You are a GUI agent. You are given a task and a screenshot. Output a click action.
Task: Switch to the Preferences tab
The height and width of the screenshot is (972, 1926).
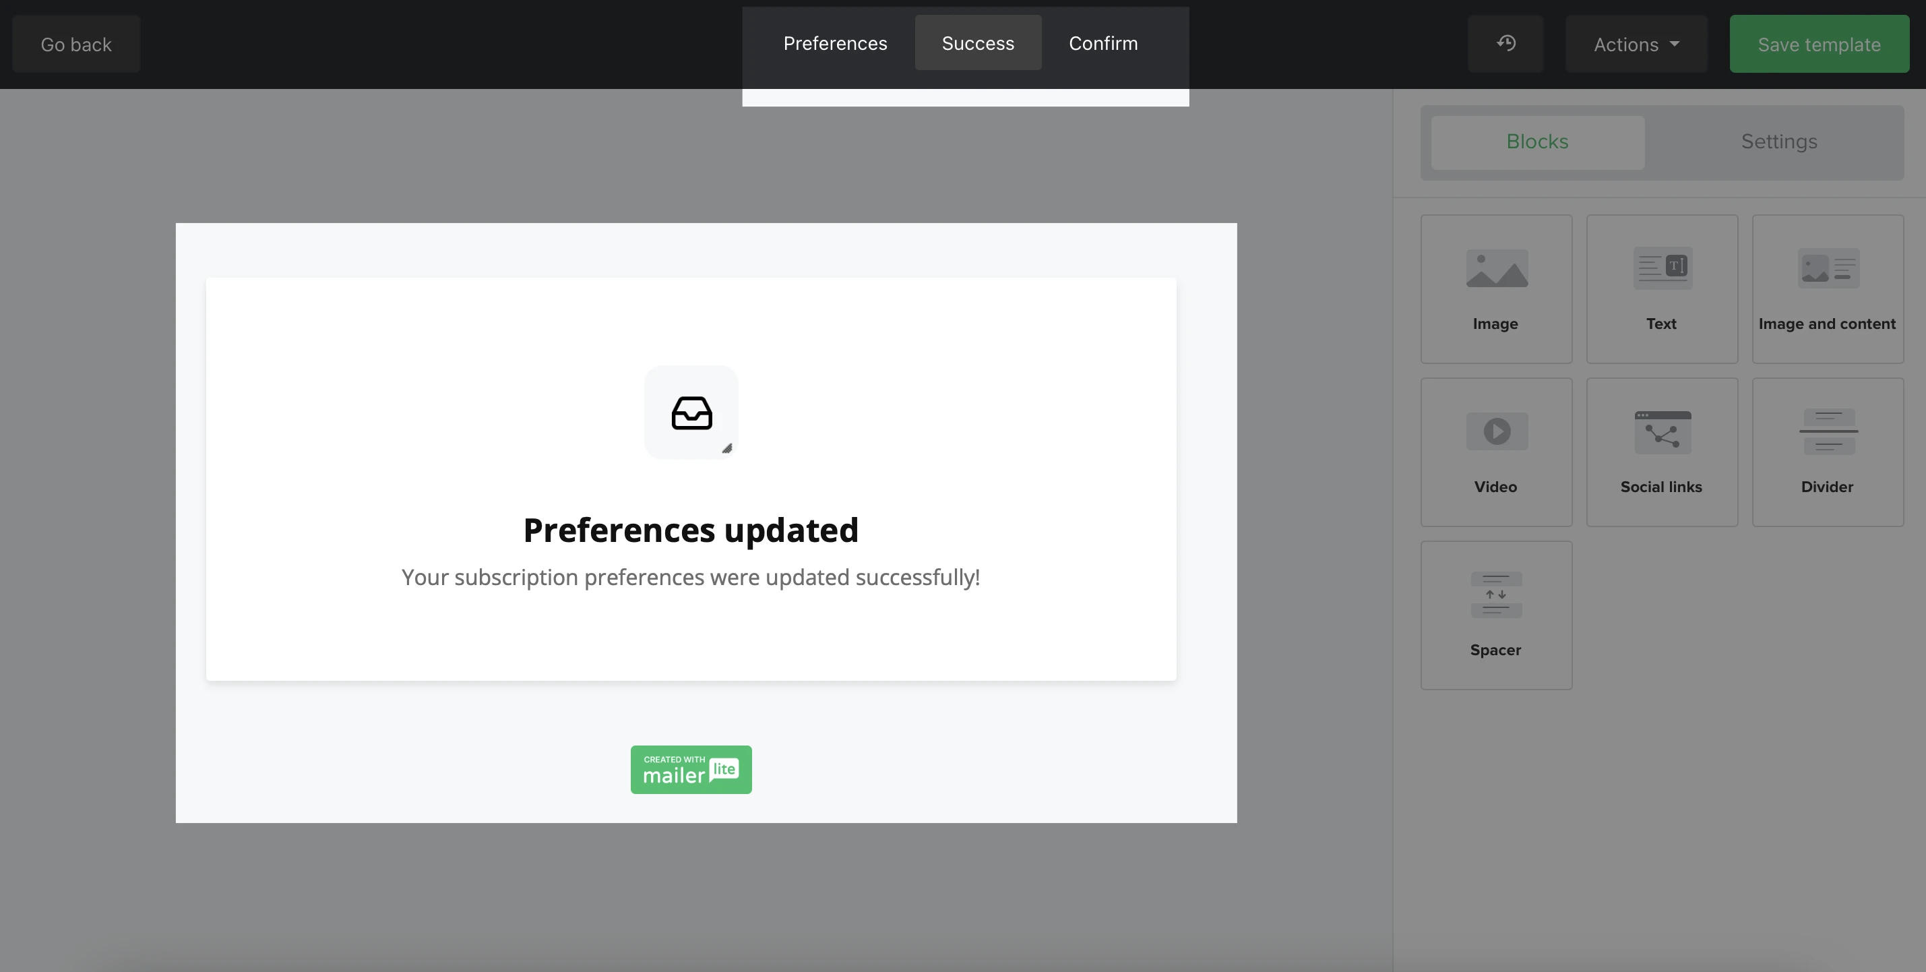pyautogui.click(x=835, y=43)
